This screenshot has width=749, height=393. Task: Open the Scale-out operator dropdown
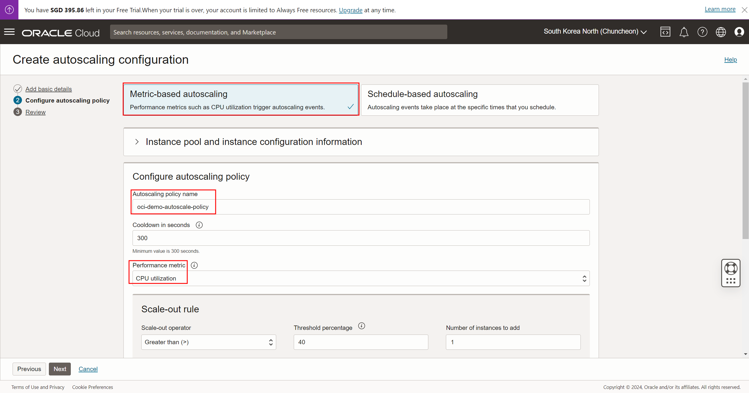[x=208, y=342]
